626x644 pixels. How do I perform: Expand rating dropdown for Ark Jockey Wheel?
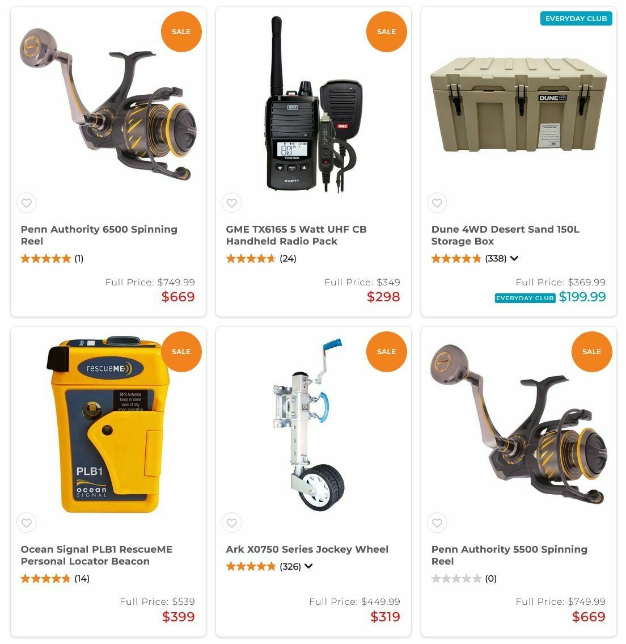[308, 566]
